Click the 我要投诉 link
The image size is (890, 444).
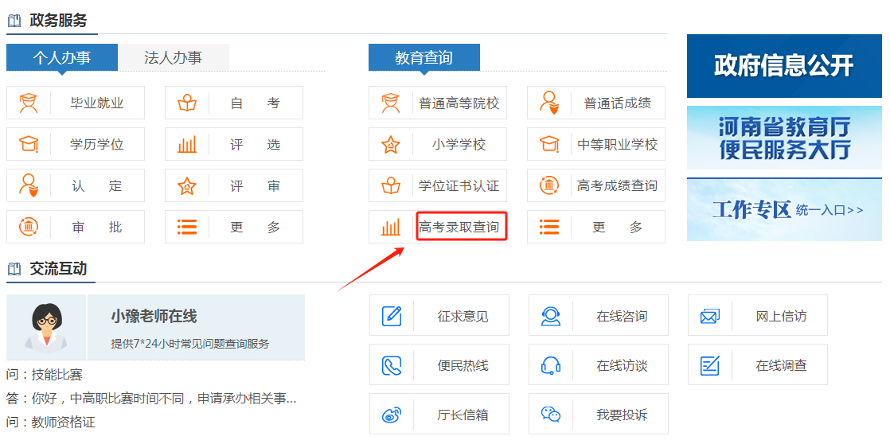pos(622,415)
